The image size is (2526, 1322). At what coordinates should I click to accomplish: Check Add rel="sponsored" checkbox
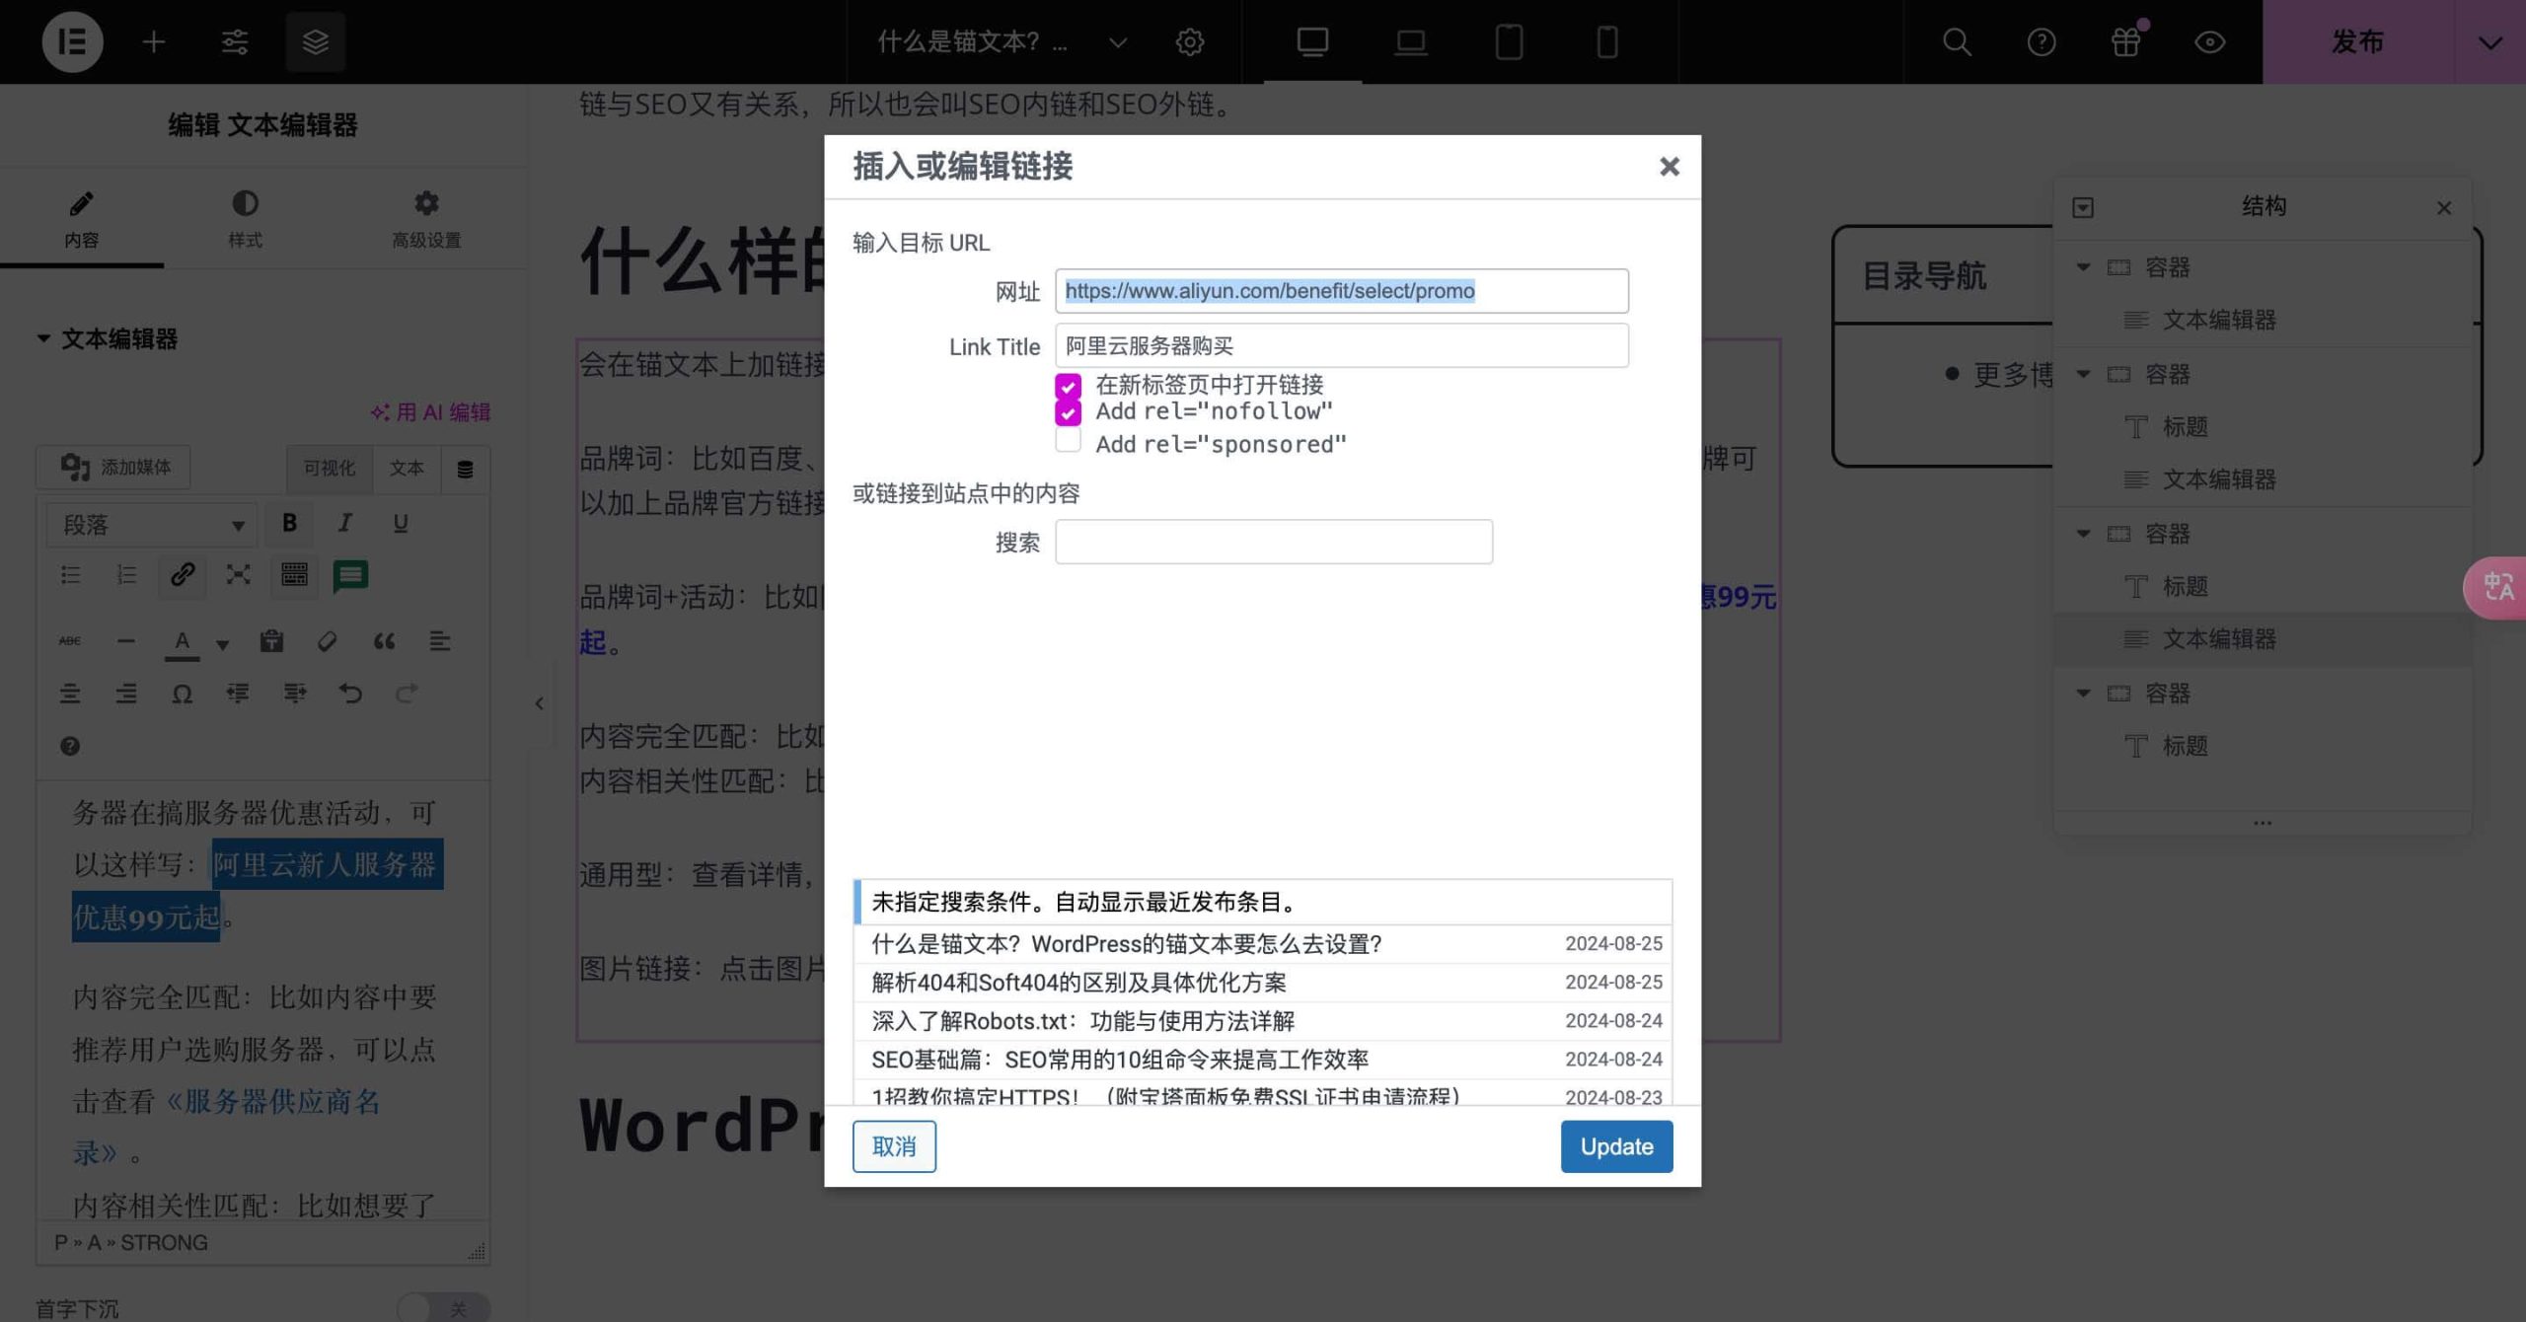pos(1068,440)
